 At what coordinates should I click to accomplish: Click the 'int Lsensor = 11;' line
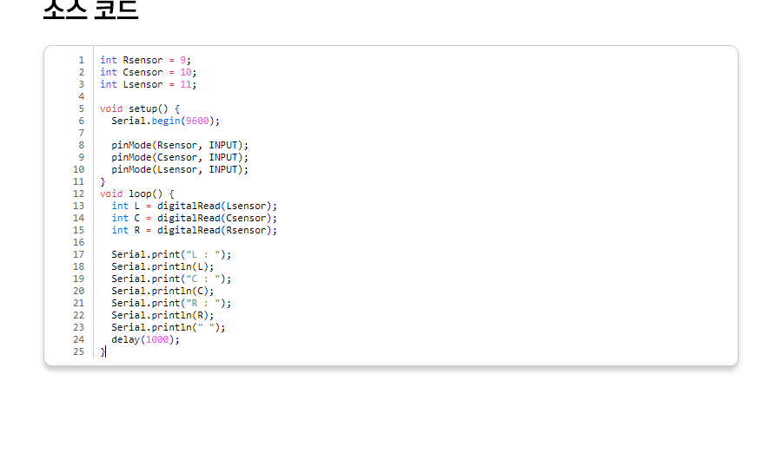point(148,85)
